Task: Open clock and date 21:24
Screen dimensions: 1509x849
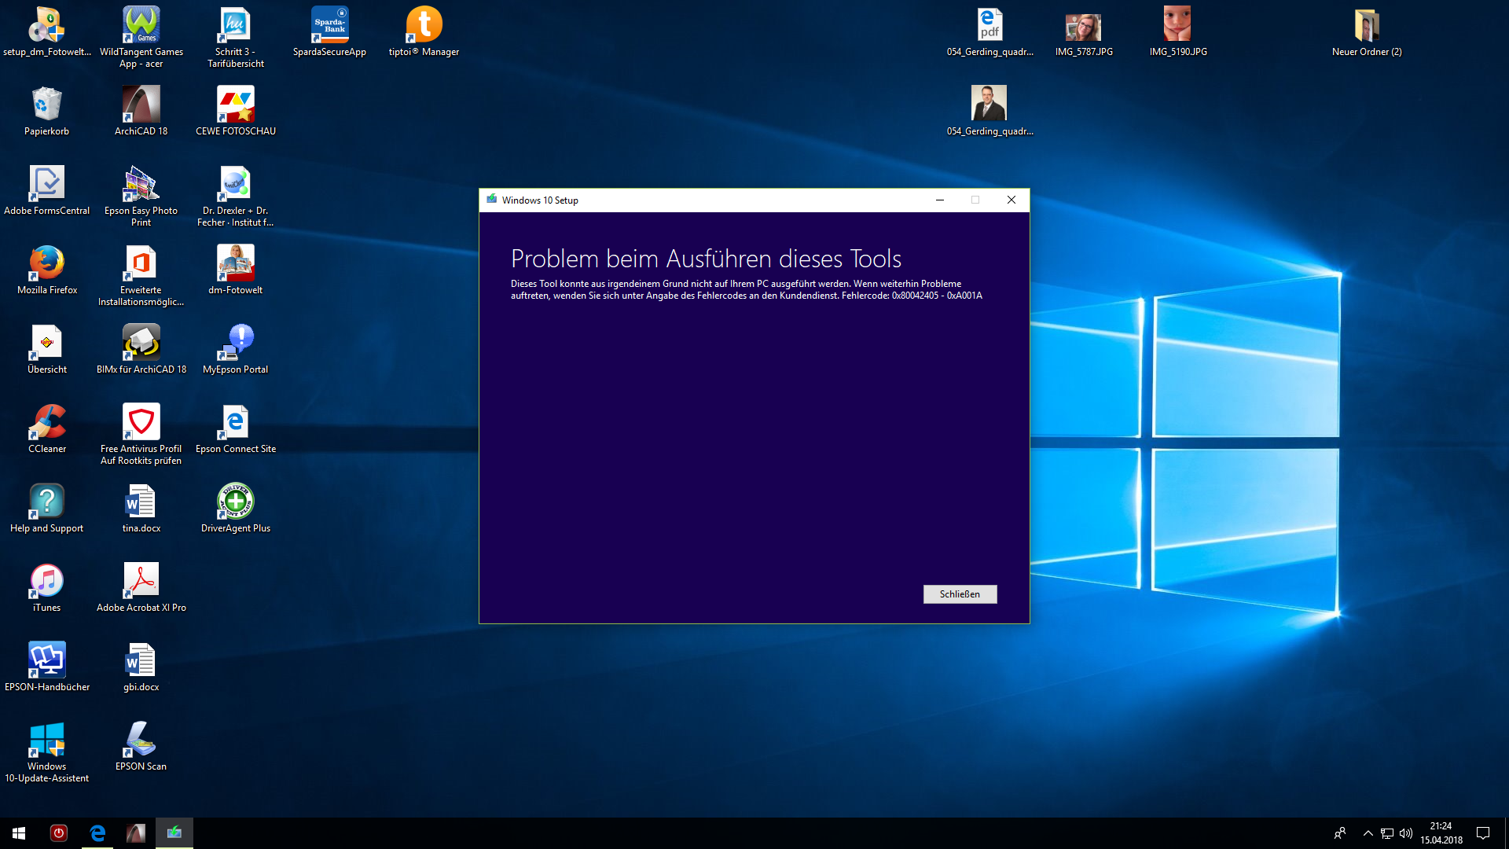Action: (x=1441, y=833)
